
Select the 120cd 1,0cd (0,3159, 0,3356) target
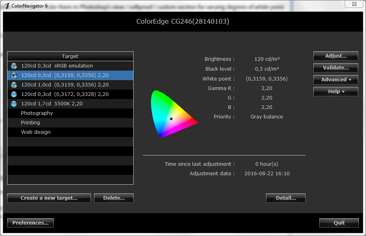click(70, 85)
